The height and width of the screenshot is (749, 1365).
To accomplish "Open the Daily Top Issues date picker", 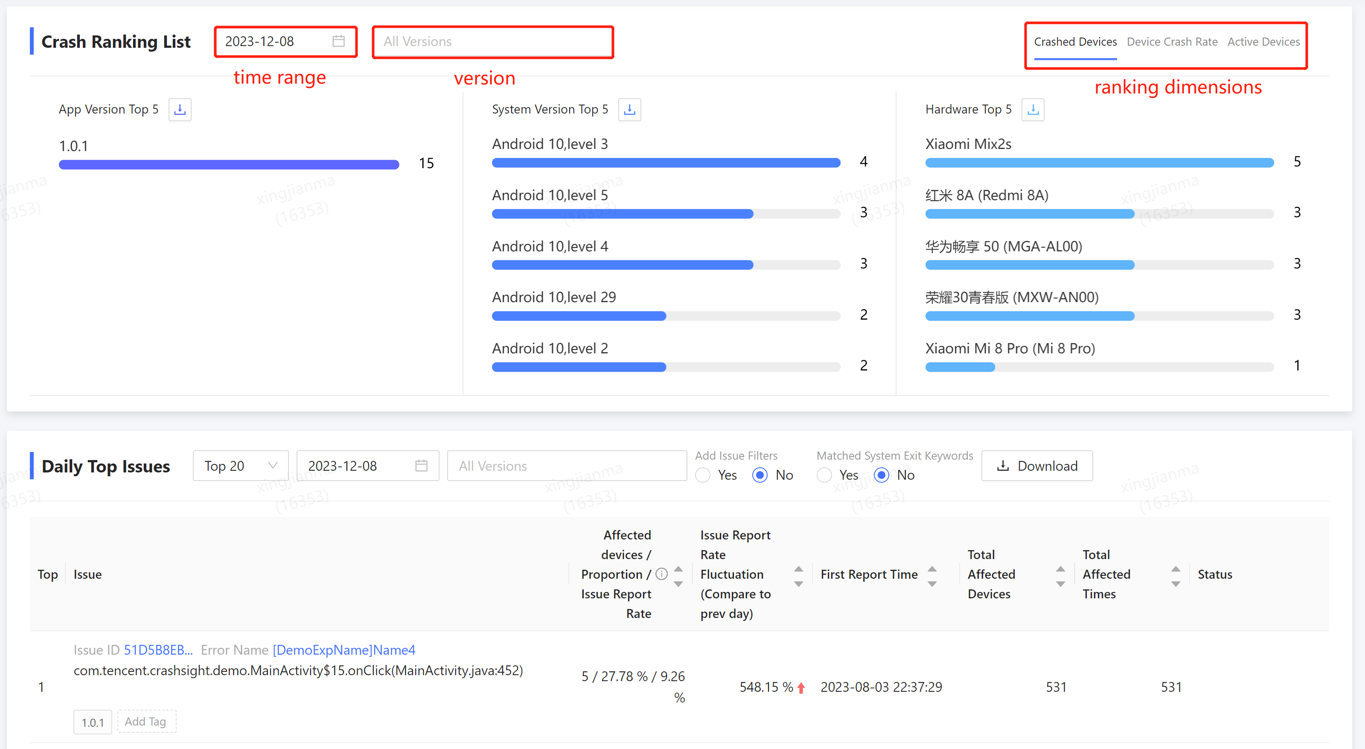I will tap(364, 465).
